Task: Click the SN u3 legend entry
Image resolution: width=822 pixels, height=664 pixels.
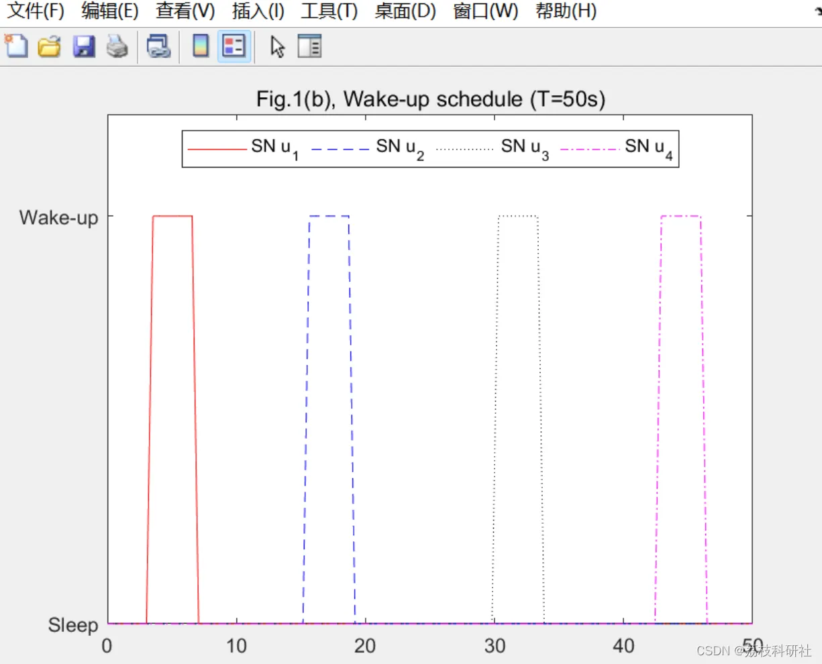Action: [493, 148]
